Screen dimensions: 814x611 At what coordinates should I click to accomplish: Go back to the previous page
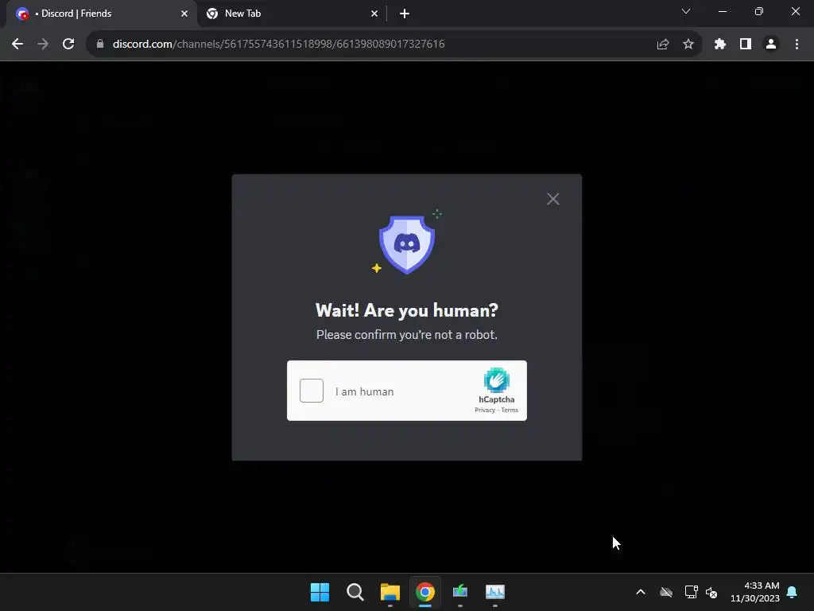click(17, 45)
